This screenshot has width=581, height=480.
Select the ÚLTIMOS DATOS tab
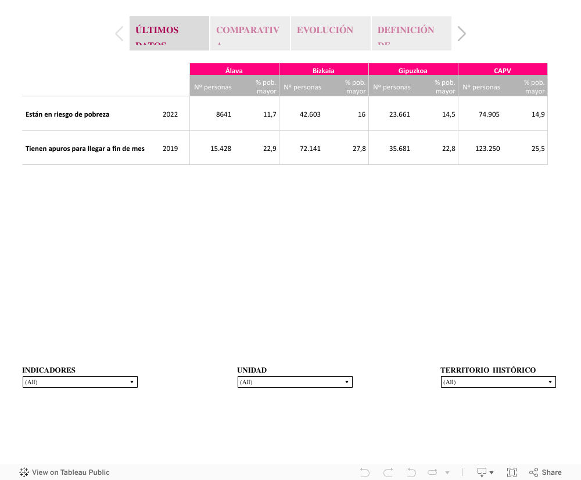[169, 34]
